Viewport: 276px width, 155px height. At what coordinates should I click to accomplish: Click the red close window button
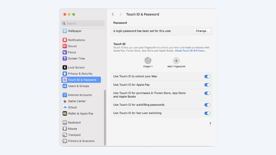point(65,14)
